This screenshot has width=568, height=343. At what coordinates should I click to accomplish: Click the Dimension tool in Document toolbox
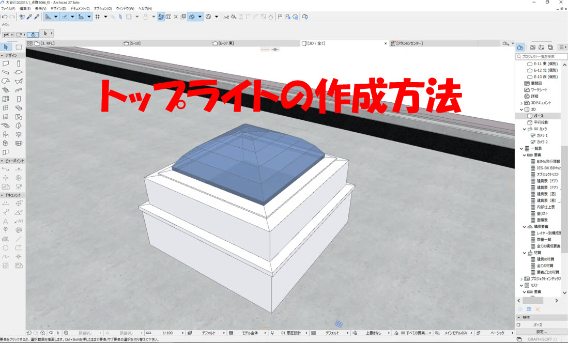pyautogui.click(x=6, y=204)
